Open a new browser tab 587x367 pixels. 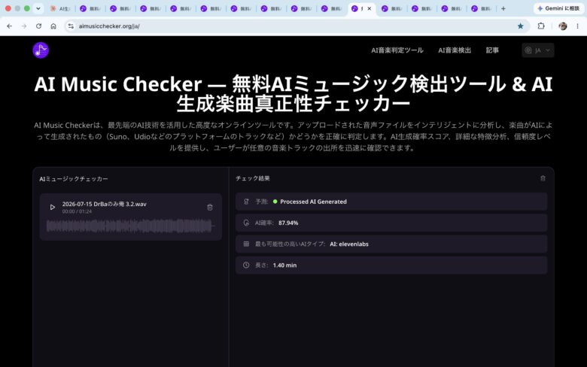tap(503, 8)
